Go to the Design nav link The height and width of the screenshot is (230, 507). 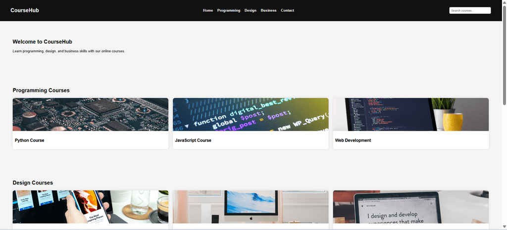click(x=250, y=10)
